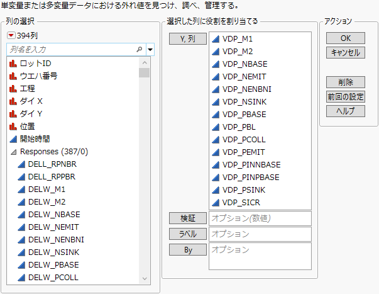Select the ダイ X column
379x294 pixels.
tap(31, 101)
